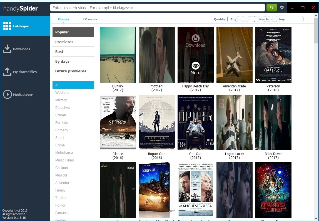Filter by Family genre
319x221 pixels.
(x=60, y=190)
